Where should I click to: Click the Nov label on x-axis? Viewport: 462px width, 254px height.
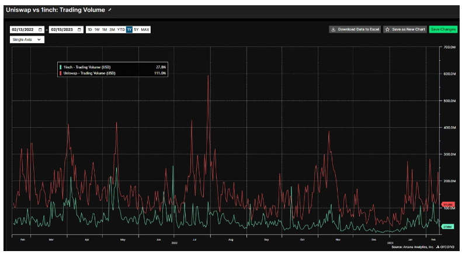338,239
